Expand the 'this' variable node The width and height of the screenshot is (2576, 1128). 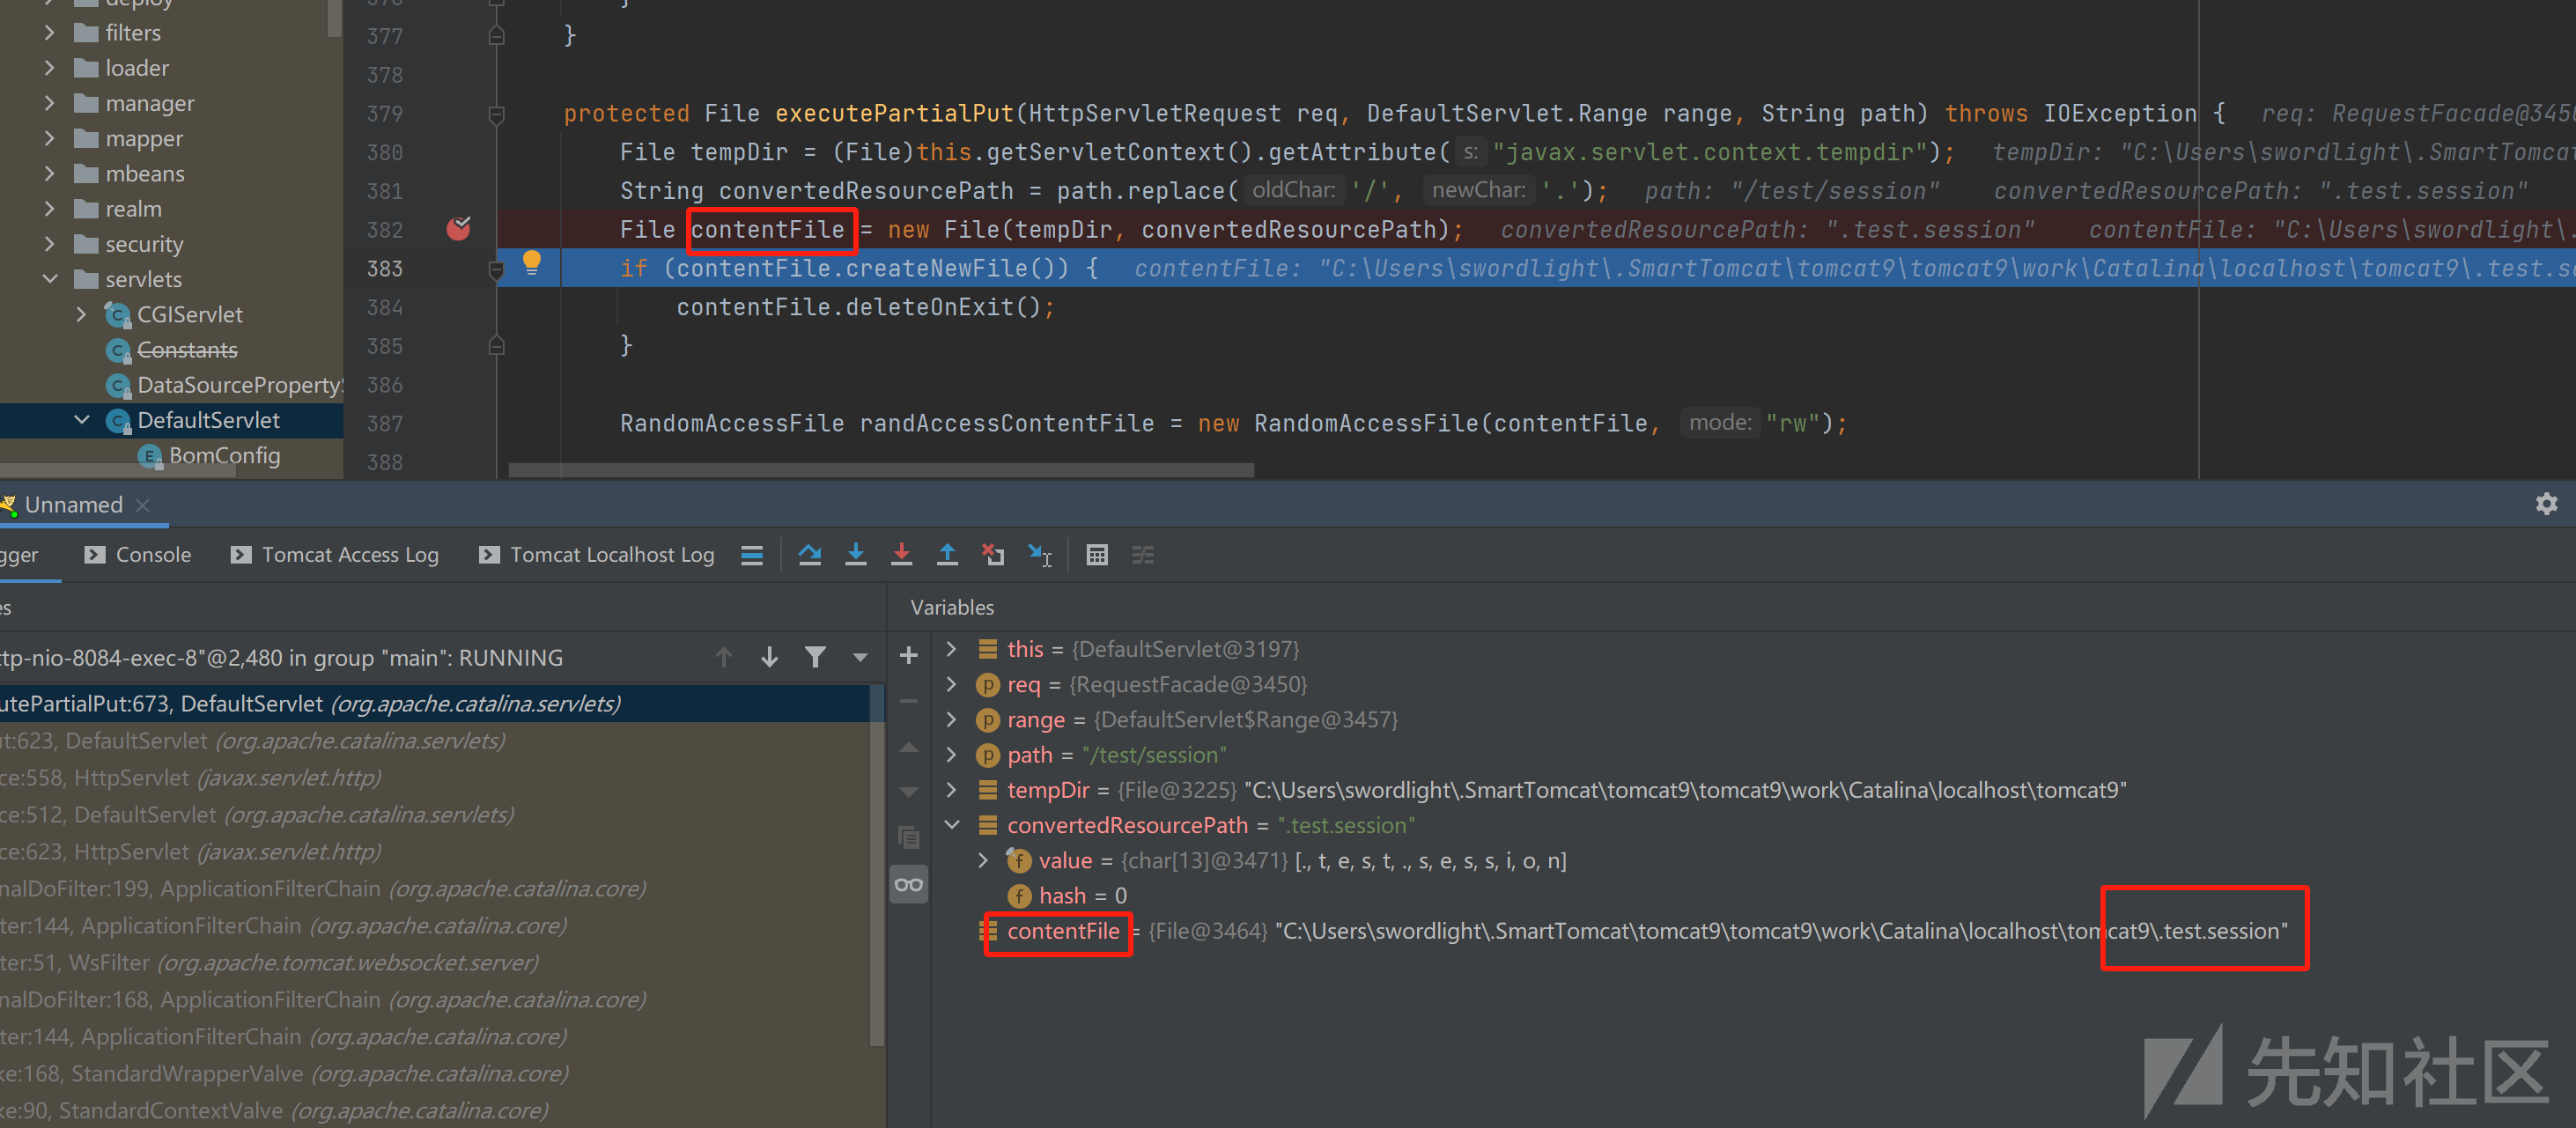(x=951, y=649)
